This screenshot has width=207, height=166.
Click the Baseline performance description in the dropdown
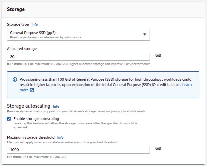click(x=46, y=37)
